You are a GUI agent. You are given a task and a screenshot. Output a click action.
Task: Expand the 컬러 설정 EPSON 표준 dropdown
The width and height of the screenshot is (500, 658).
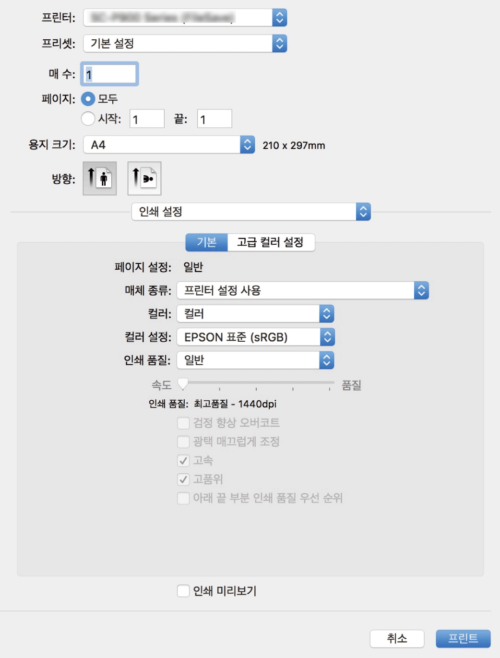point(255,337)
